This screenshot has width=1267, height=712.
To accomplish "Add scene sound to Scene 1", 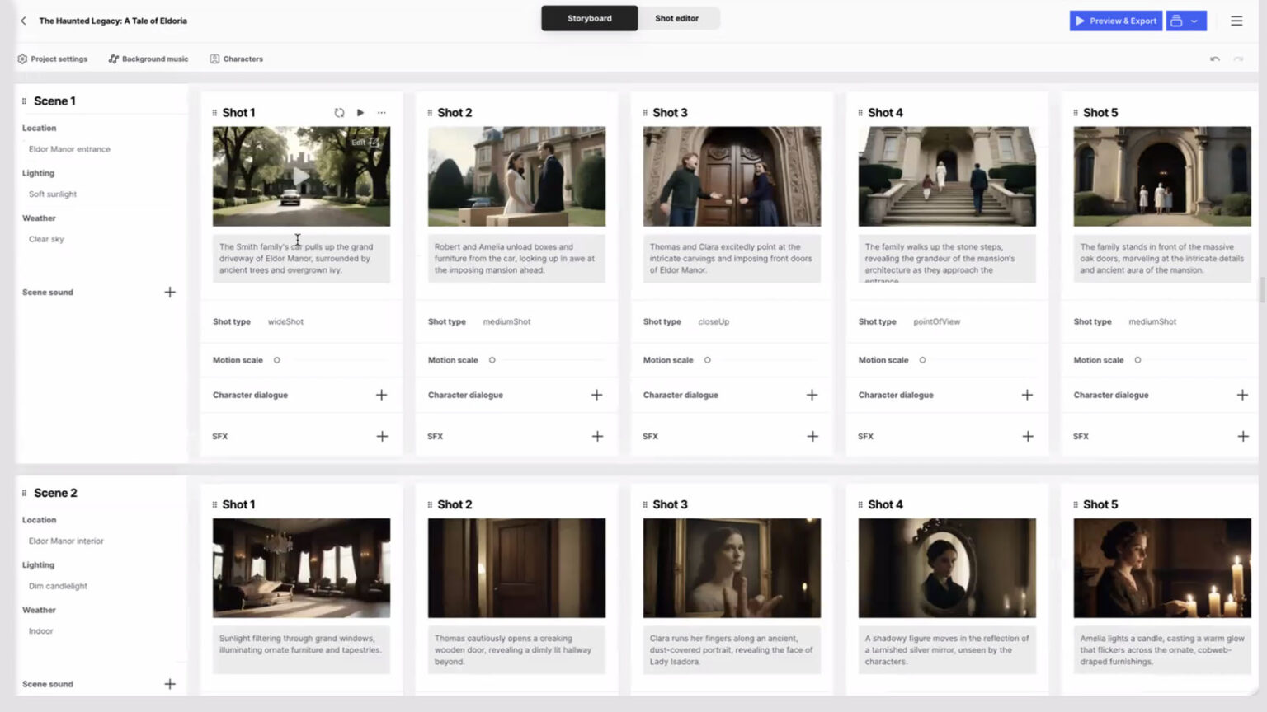I will [x=170, y=293].
